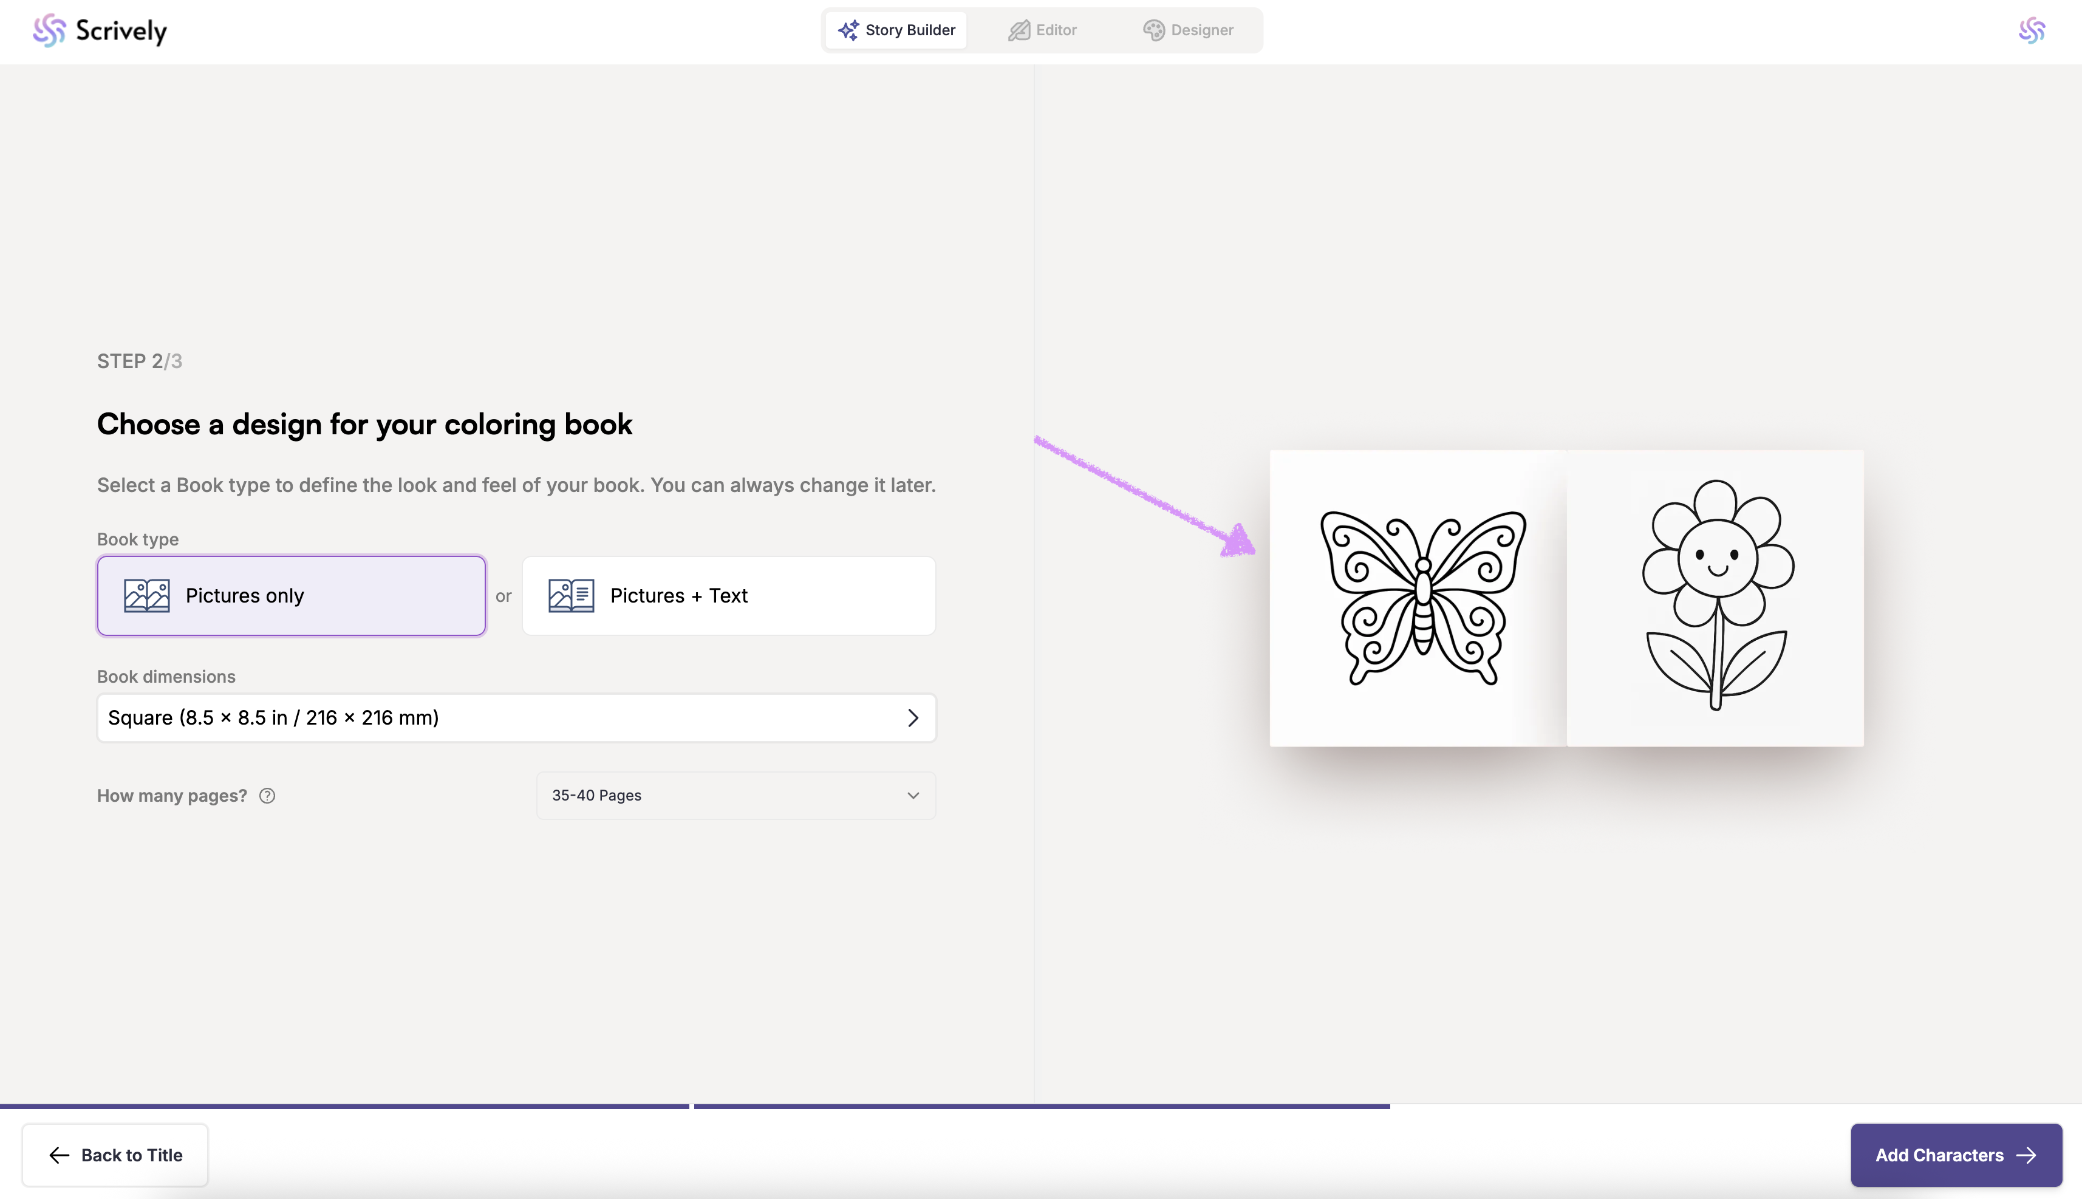2082x1199 pixels.
Task: Click the Scrively swirl logo icon
Action: 49,30
